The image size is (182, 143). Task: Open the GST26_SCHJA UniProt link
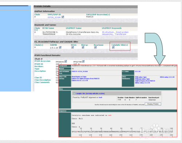point(54,17)
